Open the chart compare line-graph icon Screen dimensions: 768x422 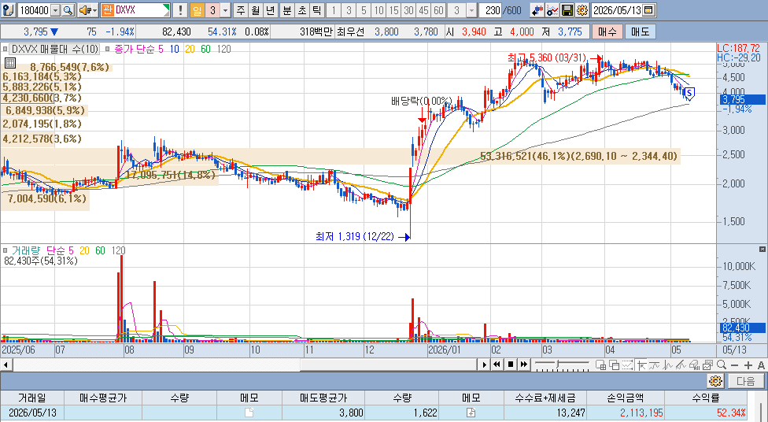tap(552, 9)
